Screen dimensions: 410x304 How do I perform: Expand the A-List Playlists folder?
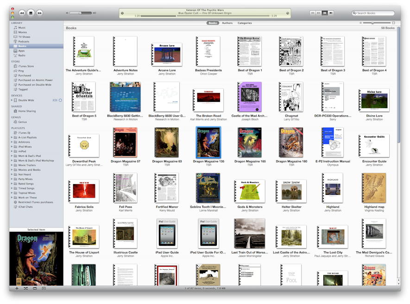pyautogui.click(x=12, y=137)
